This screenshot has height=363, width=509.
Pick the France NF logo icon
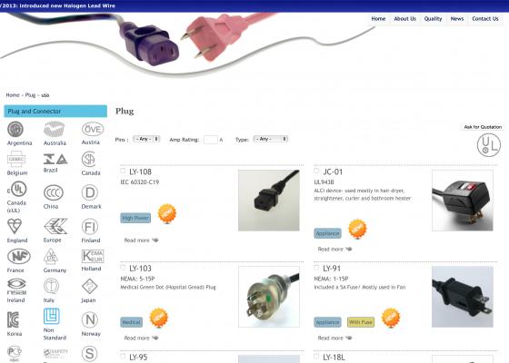pos(19,257)
